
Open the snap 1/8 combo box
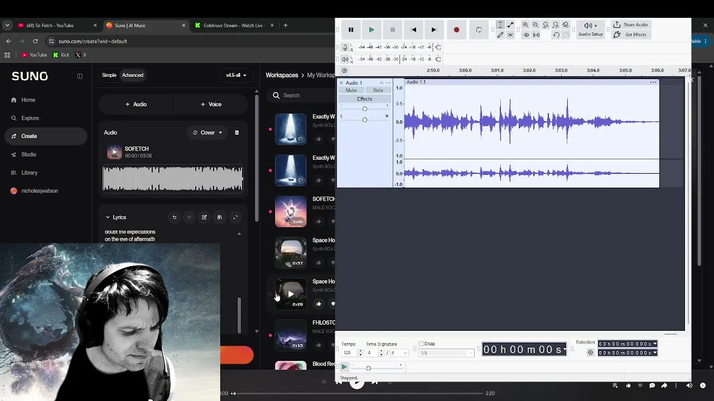446,353
